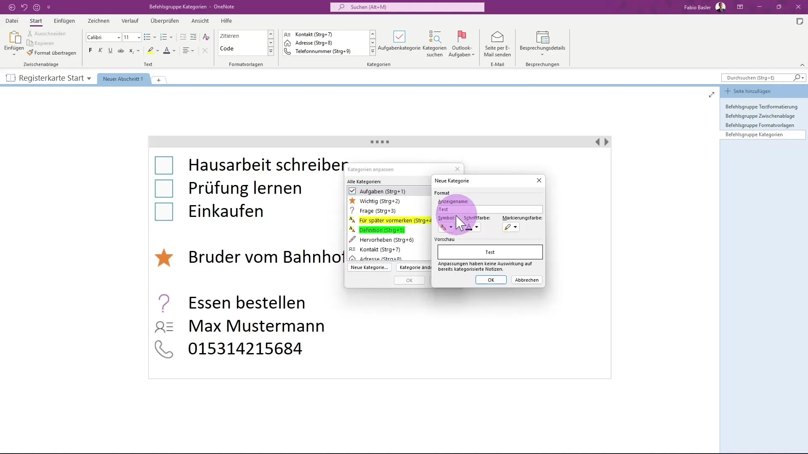The height and width of the screenshot is (454, 808).
Task: Toggle bold formatting (F)
Action: tap(90, 50)
